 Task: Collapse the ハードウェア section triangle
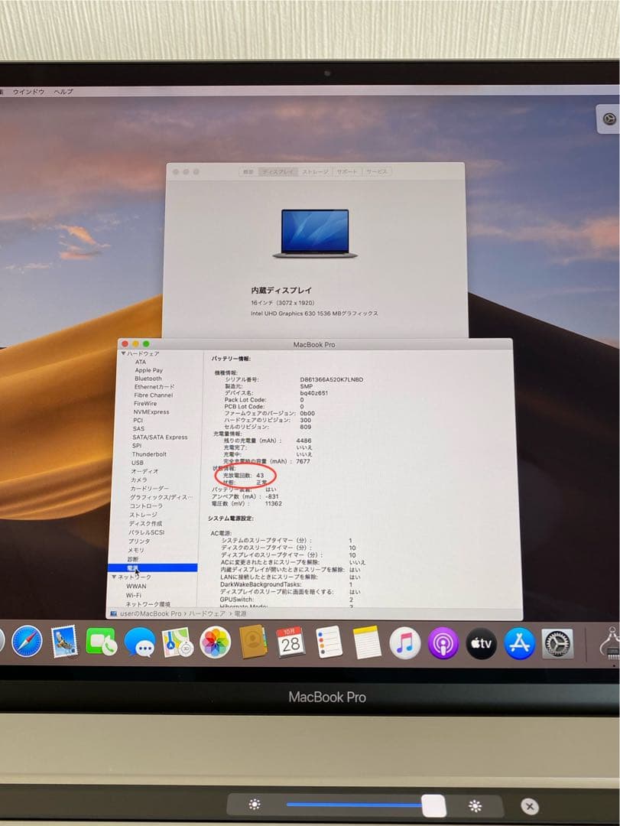(123, 353)
